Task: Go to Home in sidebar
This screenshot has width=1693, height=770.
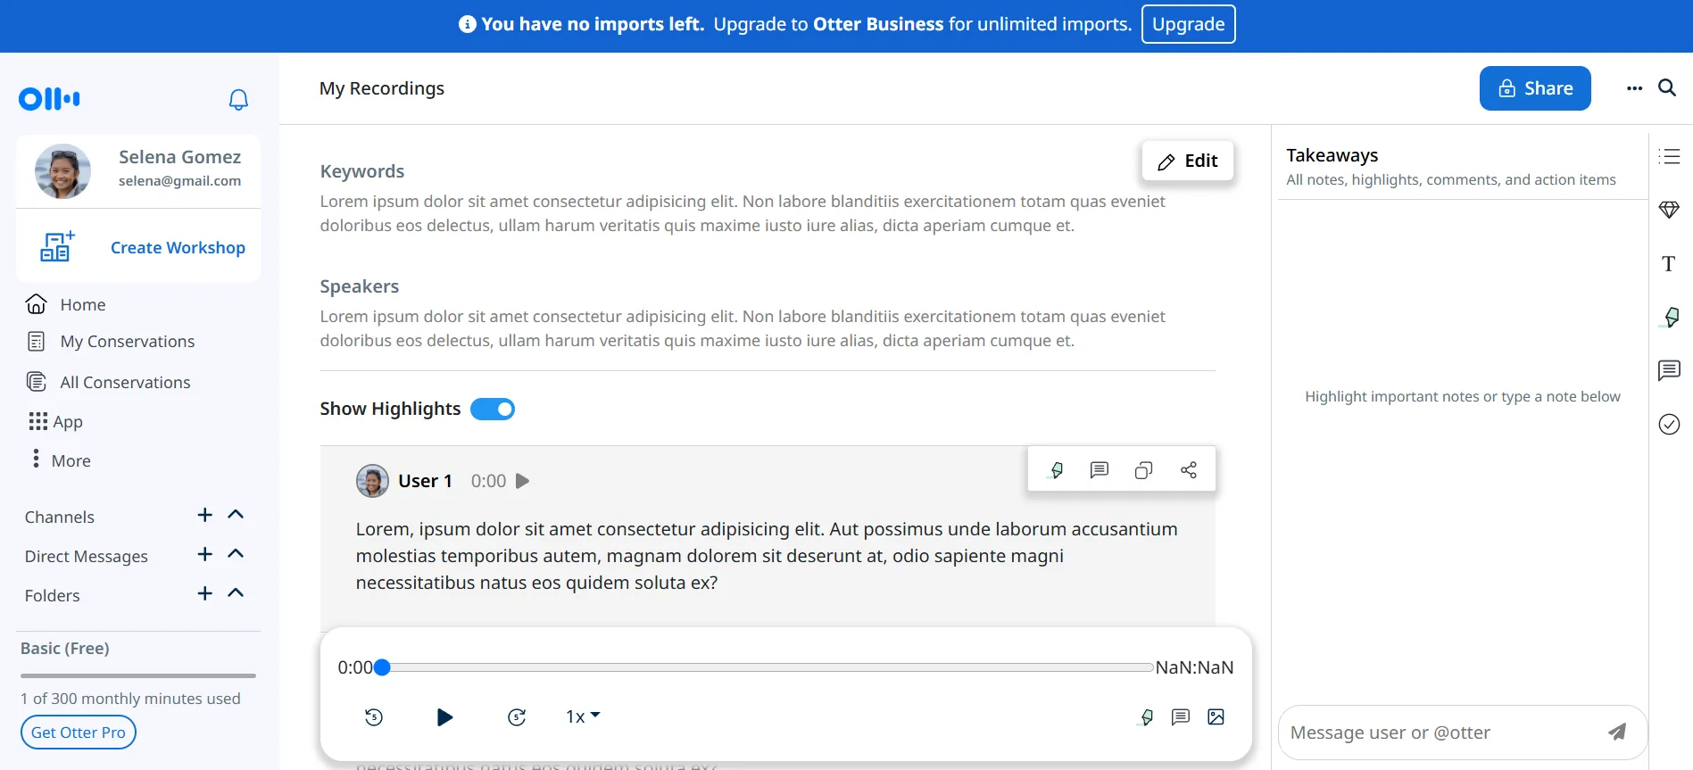Action: 82,305
